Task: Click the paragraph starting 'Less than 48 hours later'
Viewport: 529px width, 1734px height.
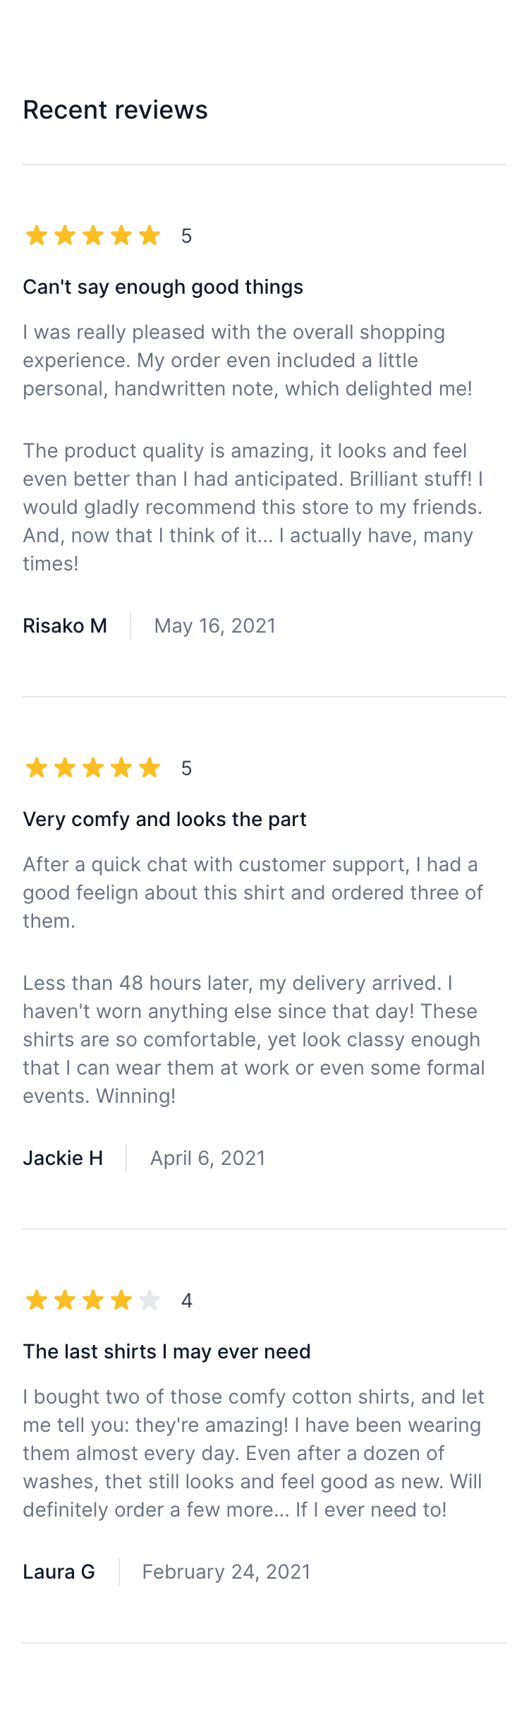Action: (254, 1039)
